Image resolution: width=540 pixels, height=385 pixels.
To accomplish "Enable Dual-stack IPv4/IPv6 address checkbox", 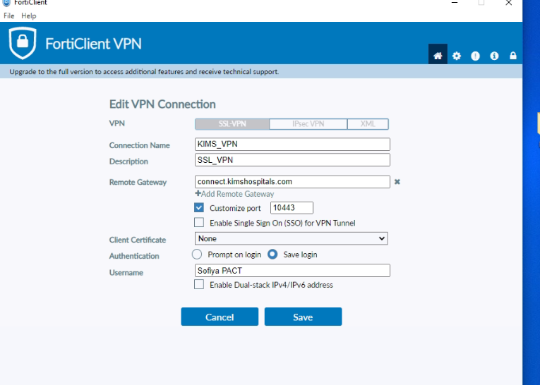I will pos(199,284).
